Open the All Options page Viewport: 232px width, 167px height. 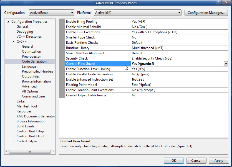coord(30,91)
